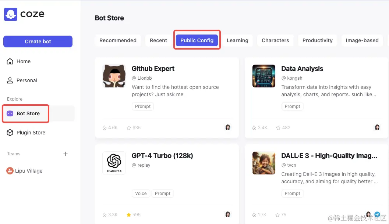Viewport: 389px width, 224px height.
Task: Switch to Productivity tab
Action: point(317,40)
